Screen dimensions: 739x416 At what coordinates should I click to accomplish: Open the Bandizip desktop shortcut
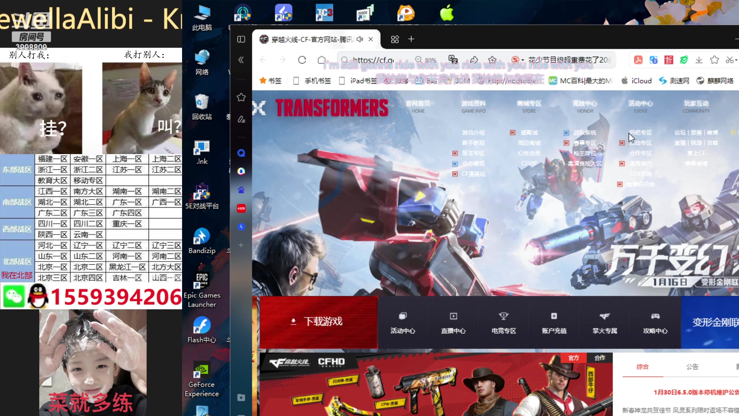click(202, 241)
